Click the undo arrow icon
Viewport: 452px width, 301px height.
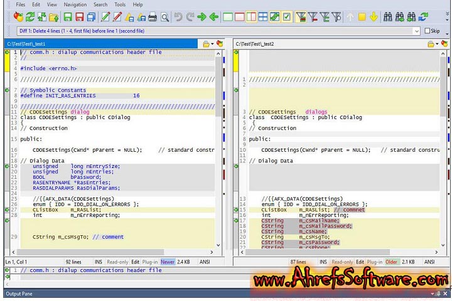(178, 17)
